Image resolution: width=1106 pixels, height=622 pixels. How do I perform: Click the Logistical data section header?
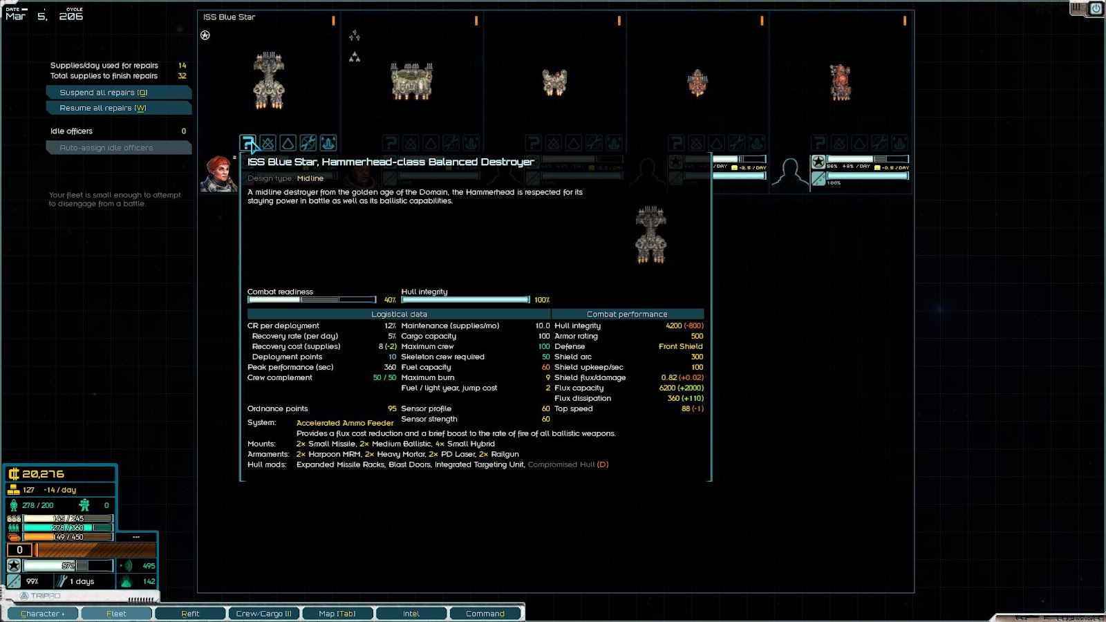(x=399, y=314)
